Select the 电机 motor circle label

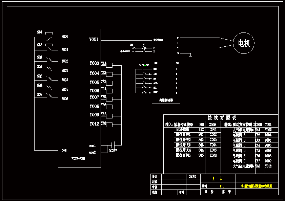(x=244, y=43)
